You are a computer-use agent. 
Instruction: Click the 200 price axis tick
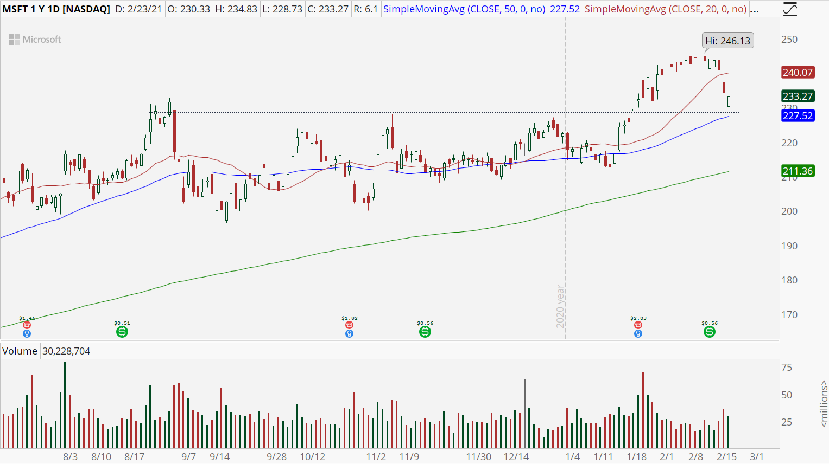point(789,211)
